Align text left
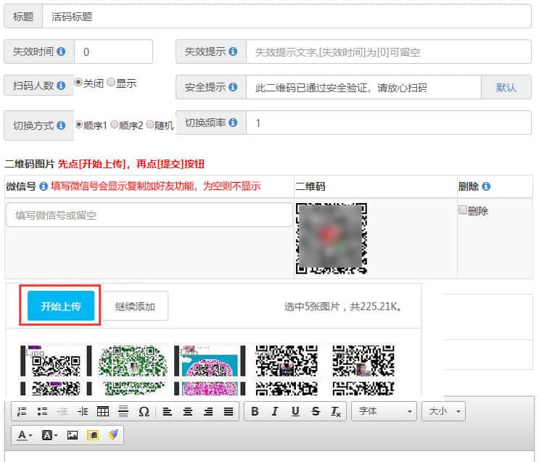Image resolution: width=539 pixels, height=462 pixels. pos(168,411)
